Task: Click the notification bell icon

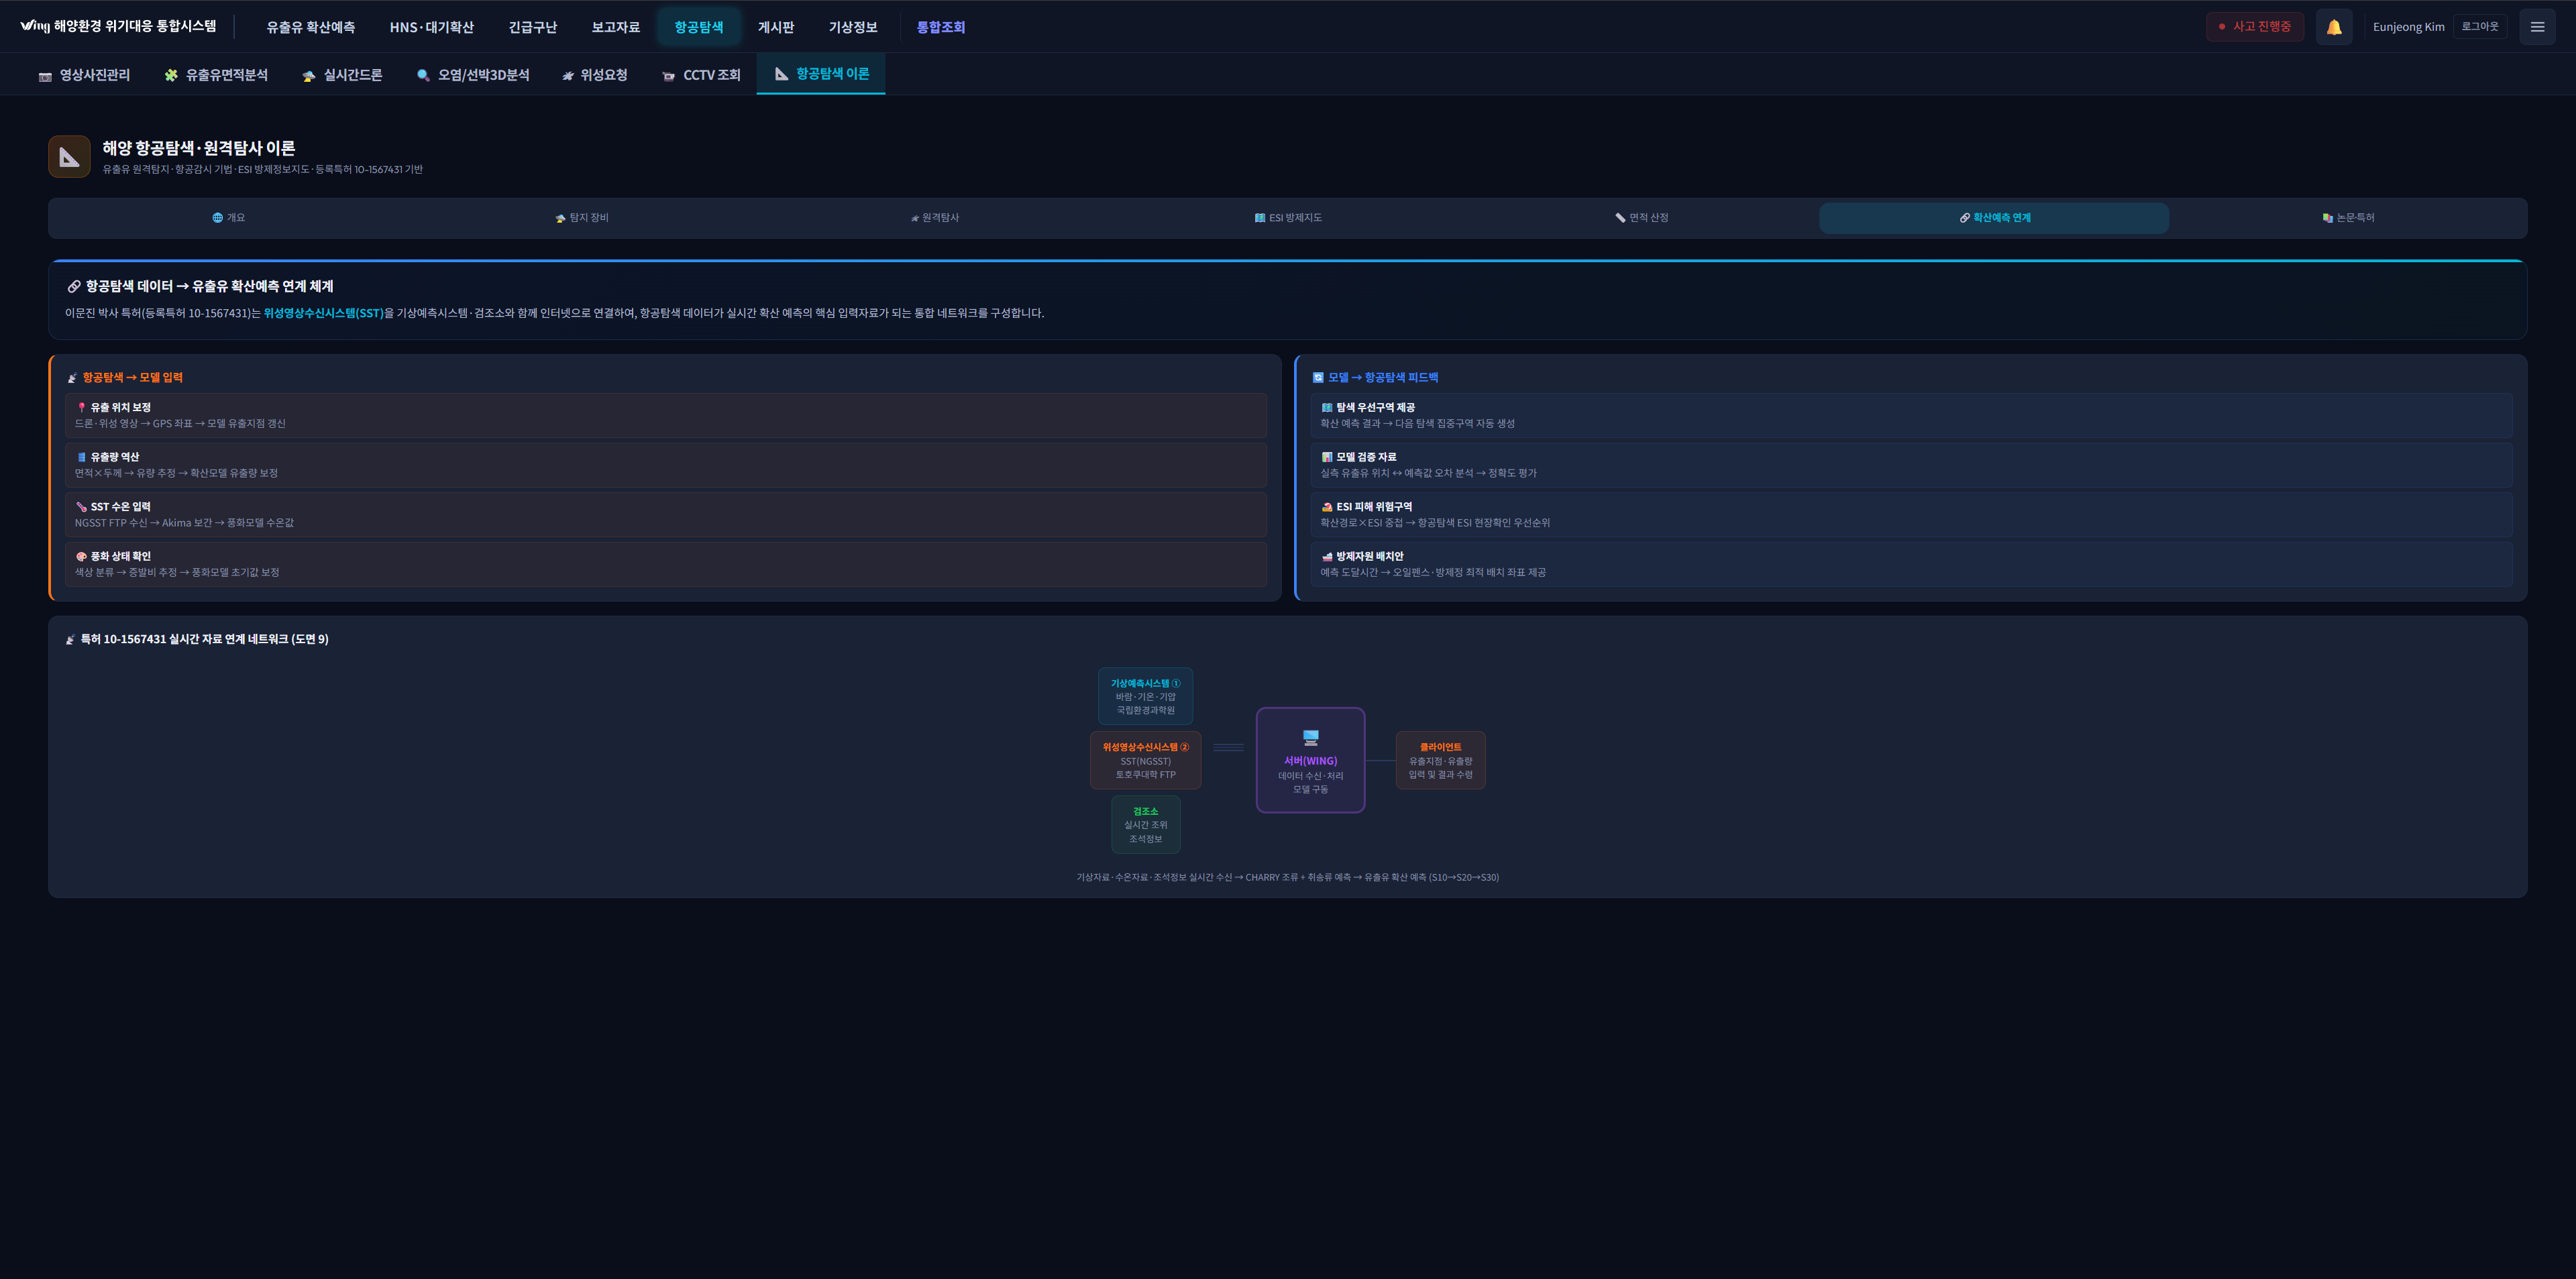Action: [2333, 27]
